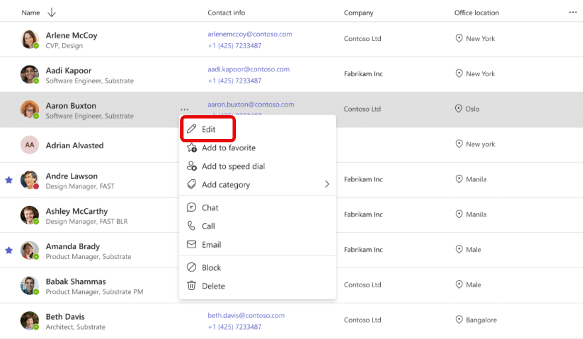Viewport: 583px width, 339px height.
Task: Select Add to speed dial option
Action: point(257,166)
